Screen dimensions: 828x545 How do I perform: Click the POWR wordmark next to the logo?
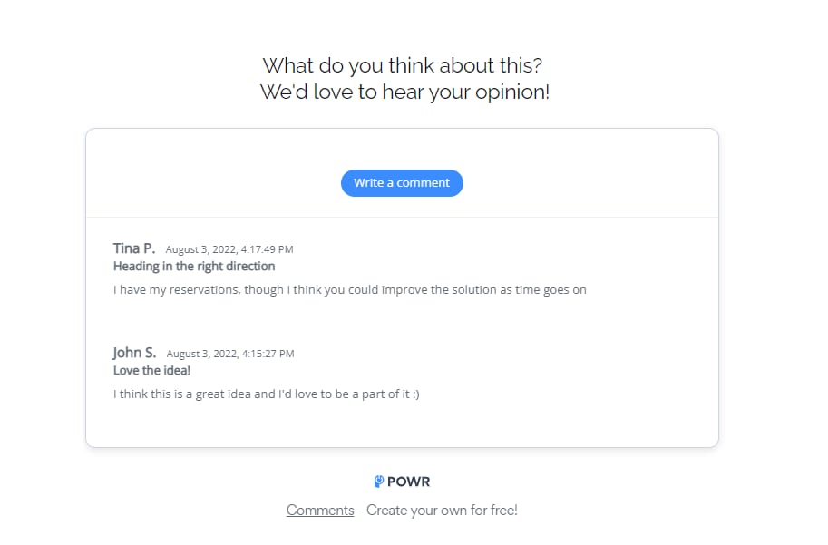[x=409, y=481]
